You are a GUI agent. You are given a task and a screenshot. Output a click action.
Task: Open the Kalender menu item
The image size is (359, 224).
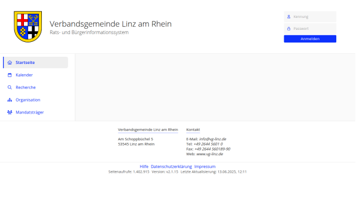35,75
